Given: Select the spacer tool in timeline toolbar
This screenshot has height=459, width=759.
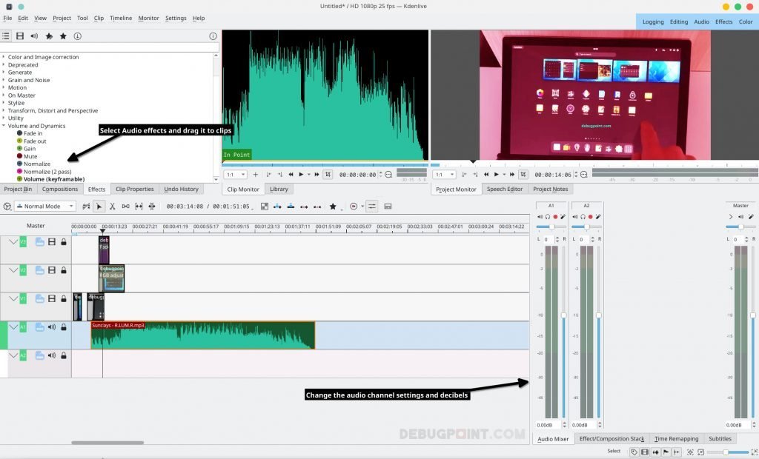Looking at the screenshot, I should (125, 207).
